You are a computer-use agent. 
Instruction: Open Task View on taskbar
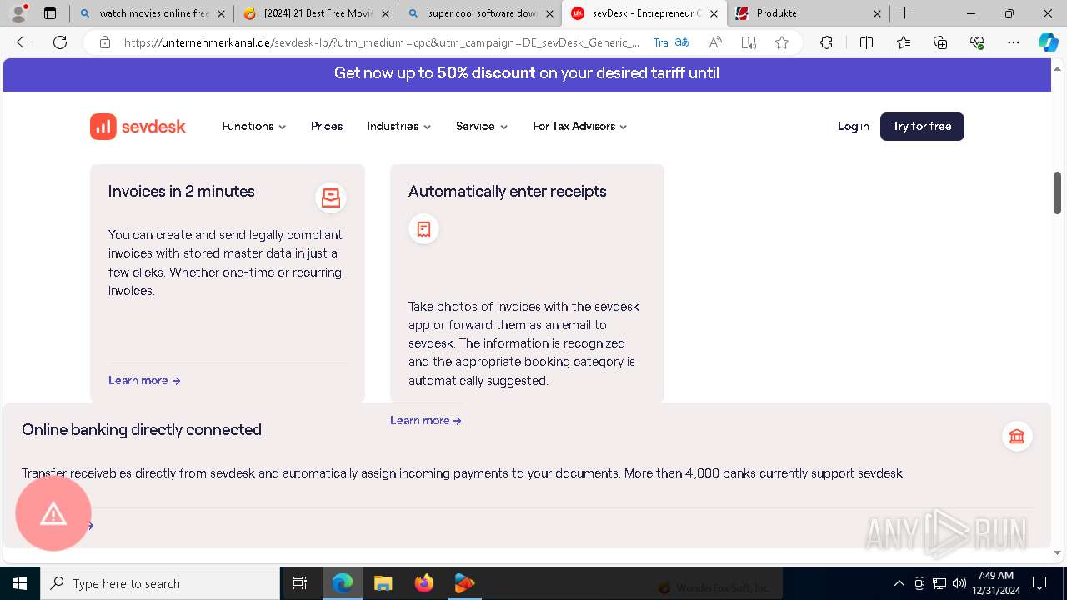pos(301,583)
